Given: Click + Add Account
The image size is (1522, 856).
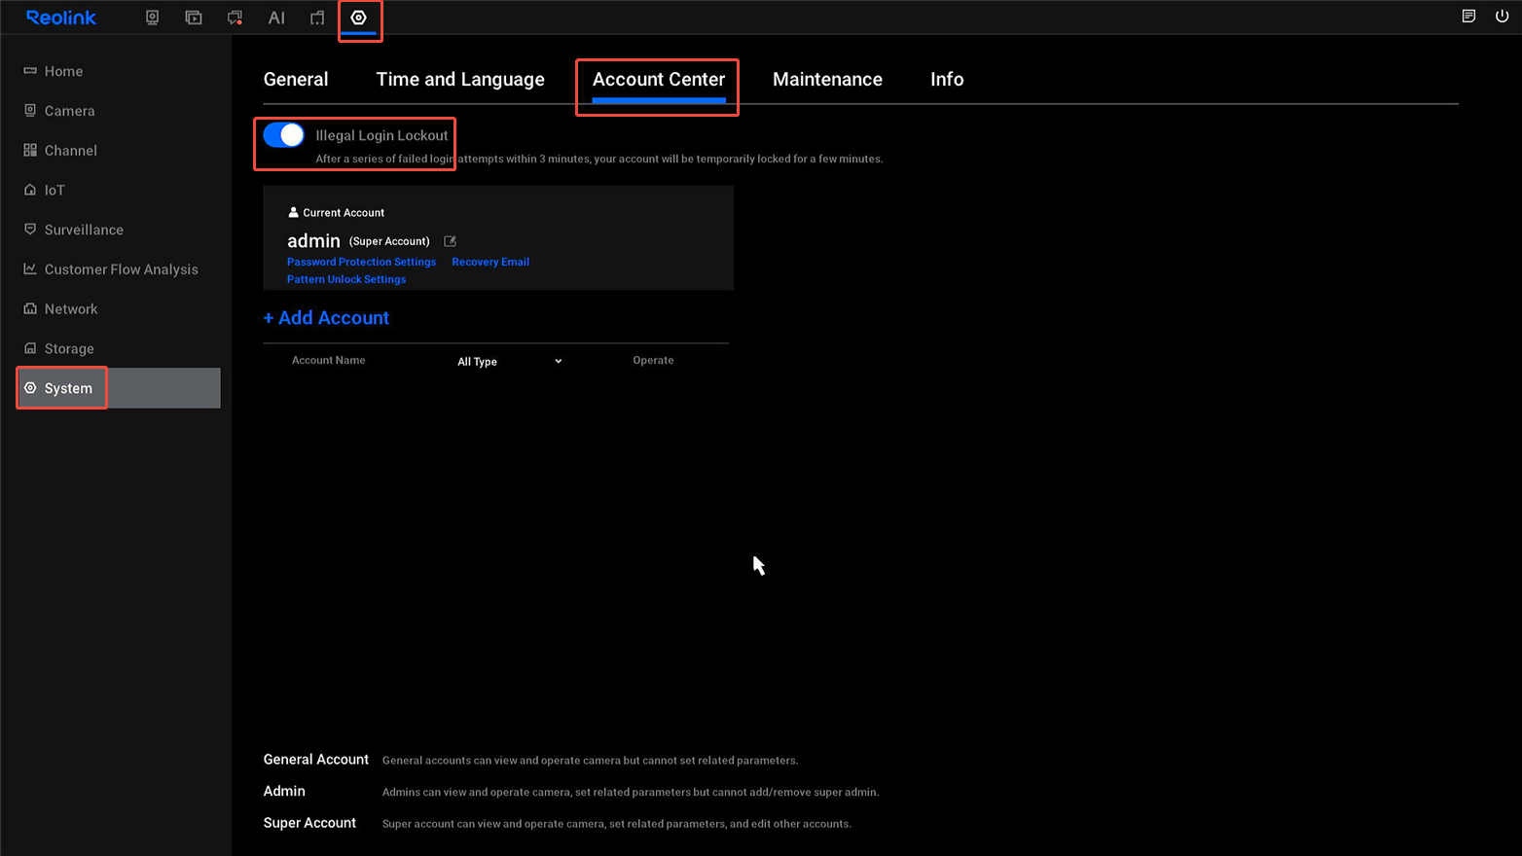Looking at the screenshot, I should [326, 318].
